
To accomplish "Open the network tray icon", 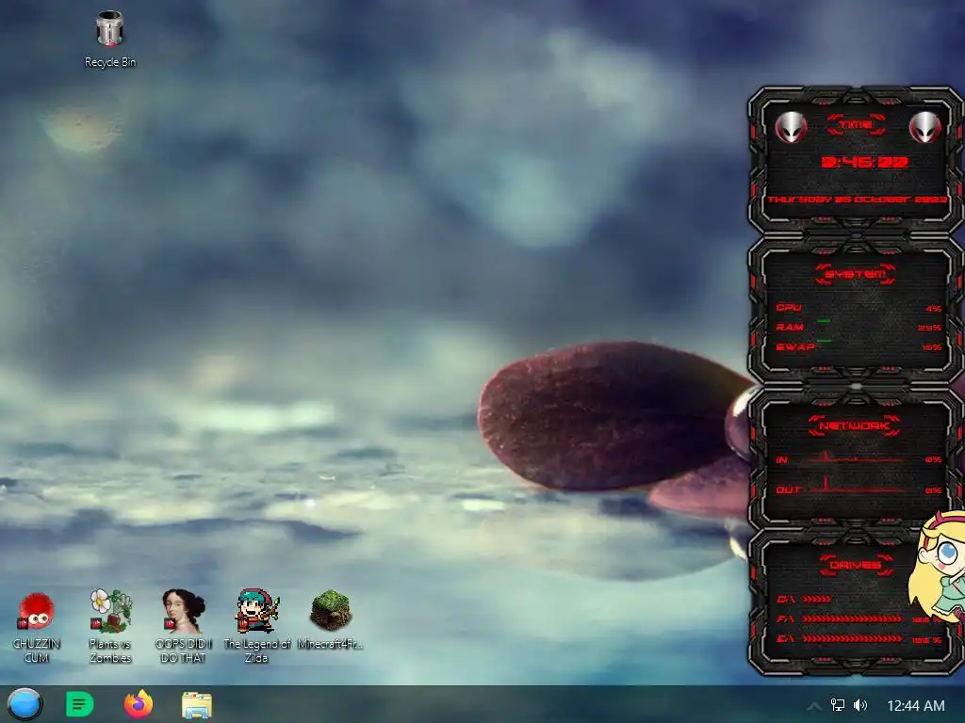I will pyautogui.click(x=838, y=705).
